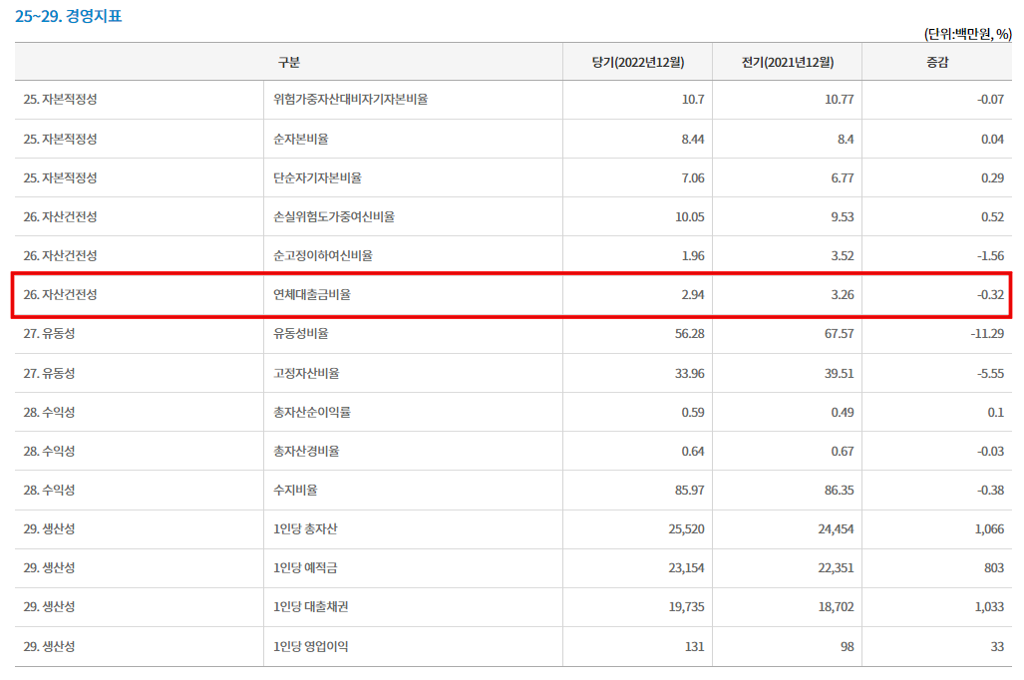Click the 19,735 value in 1인당 대출채권 row
This screenshot has height=680, width=1024.
point(686,607)
